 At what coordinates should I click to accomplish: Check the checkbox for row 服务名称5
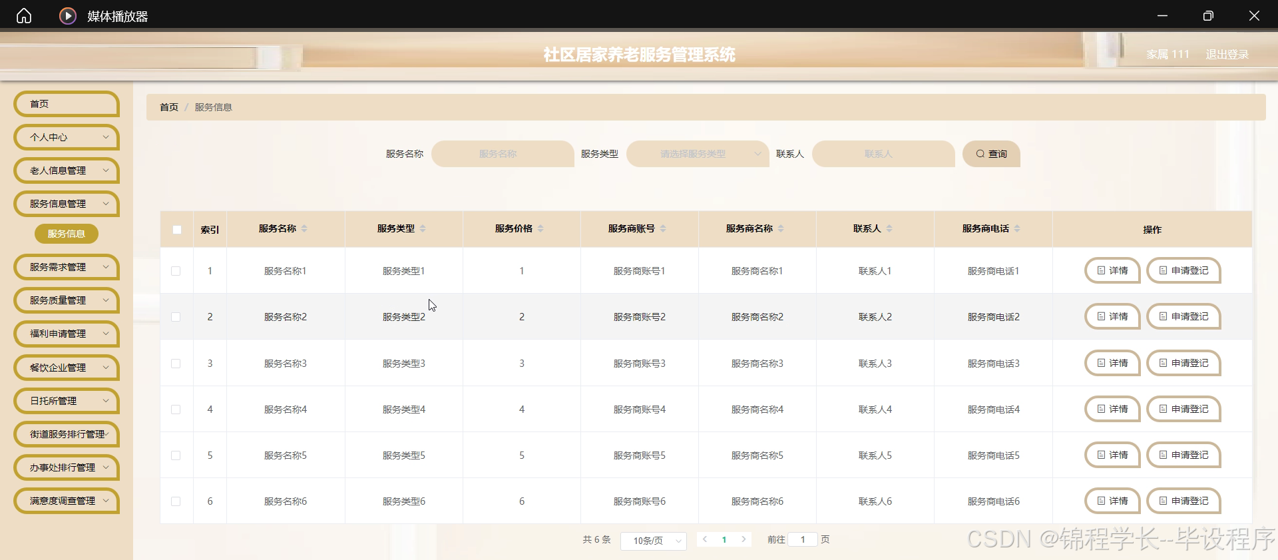[x=176, y=455]
